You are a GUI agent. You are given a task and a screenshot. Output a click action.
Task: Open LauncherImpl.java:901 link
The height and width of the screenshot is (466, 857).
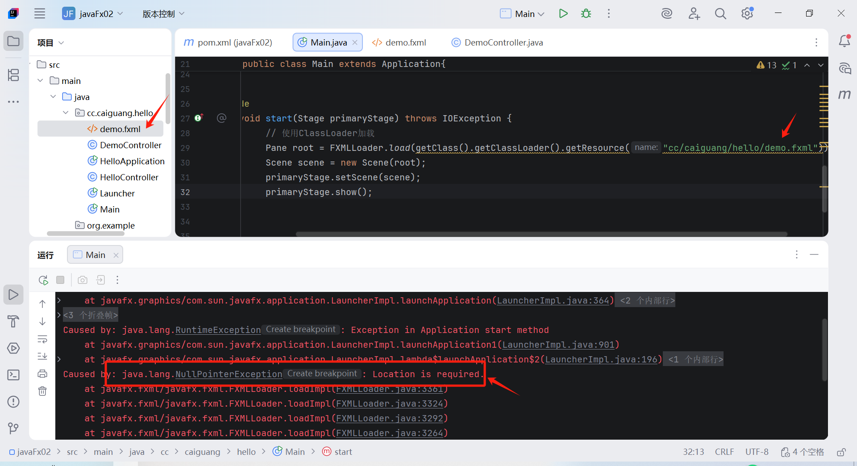coord(558,345)
